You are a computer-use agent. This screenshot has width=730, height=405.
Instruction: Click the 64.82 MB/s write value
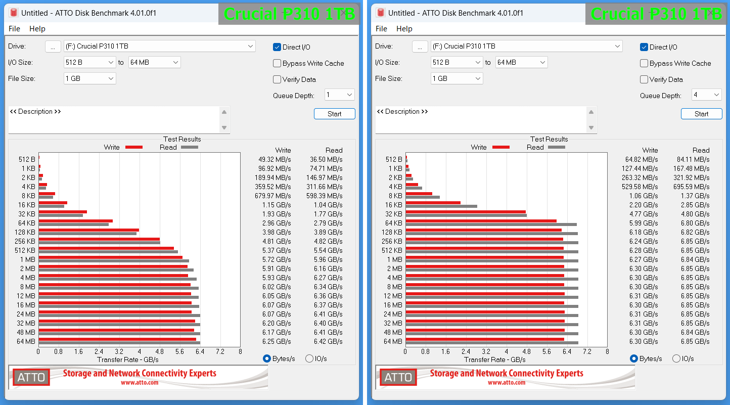pos(642,159)
